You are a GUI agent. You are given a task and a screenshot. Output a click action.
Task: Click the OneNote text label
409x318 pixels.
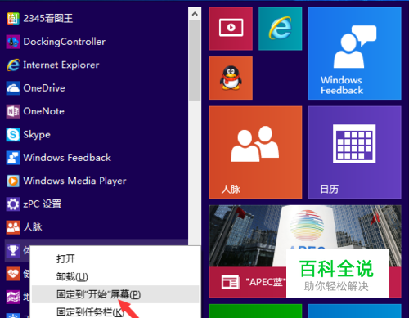pyautogui.click(x=44, y=111)
